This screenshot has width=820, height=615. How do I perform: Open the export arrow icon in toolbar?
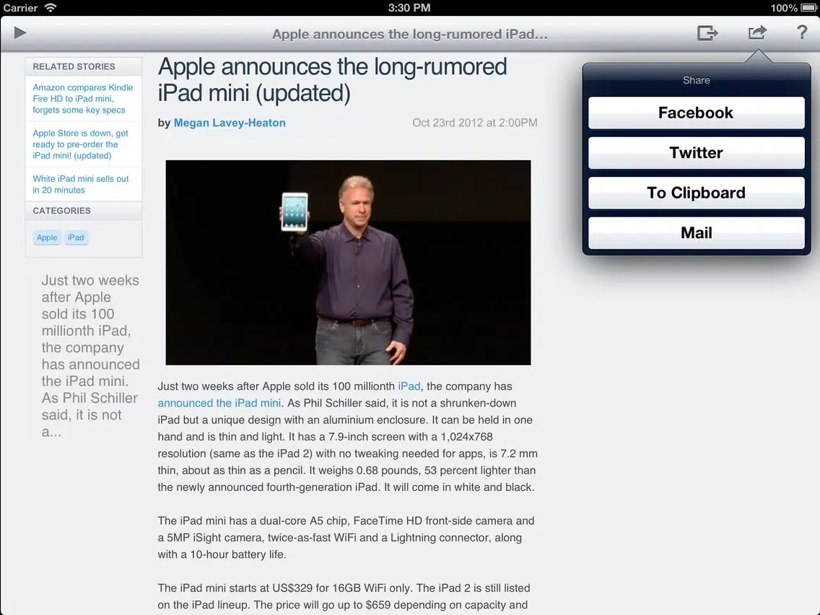[x=707, y=33]
